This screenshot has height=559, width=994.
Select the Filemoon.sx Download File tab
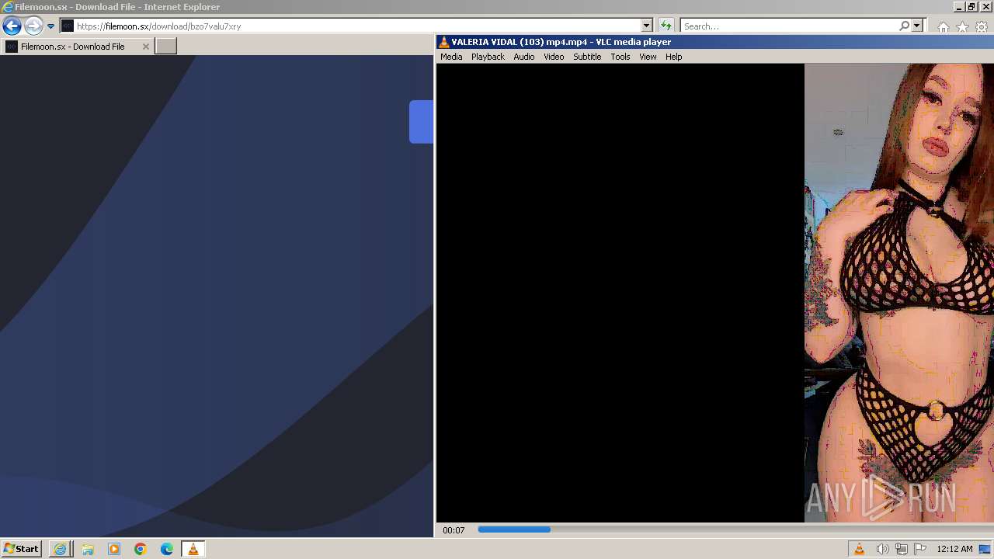point(78,47)
